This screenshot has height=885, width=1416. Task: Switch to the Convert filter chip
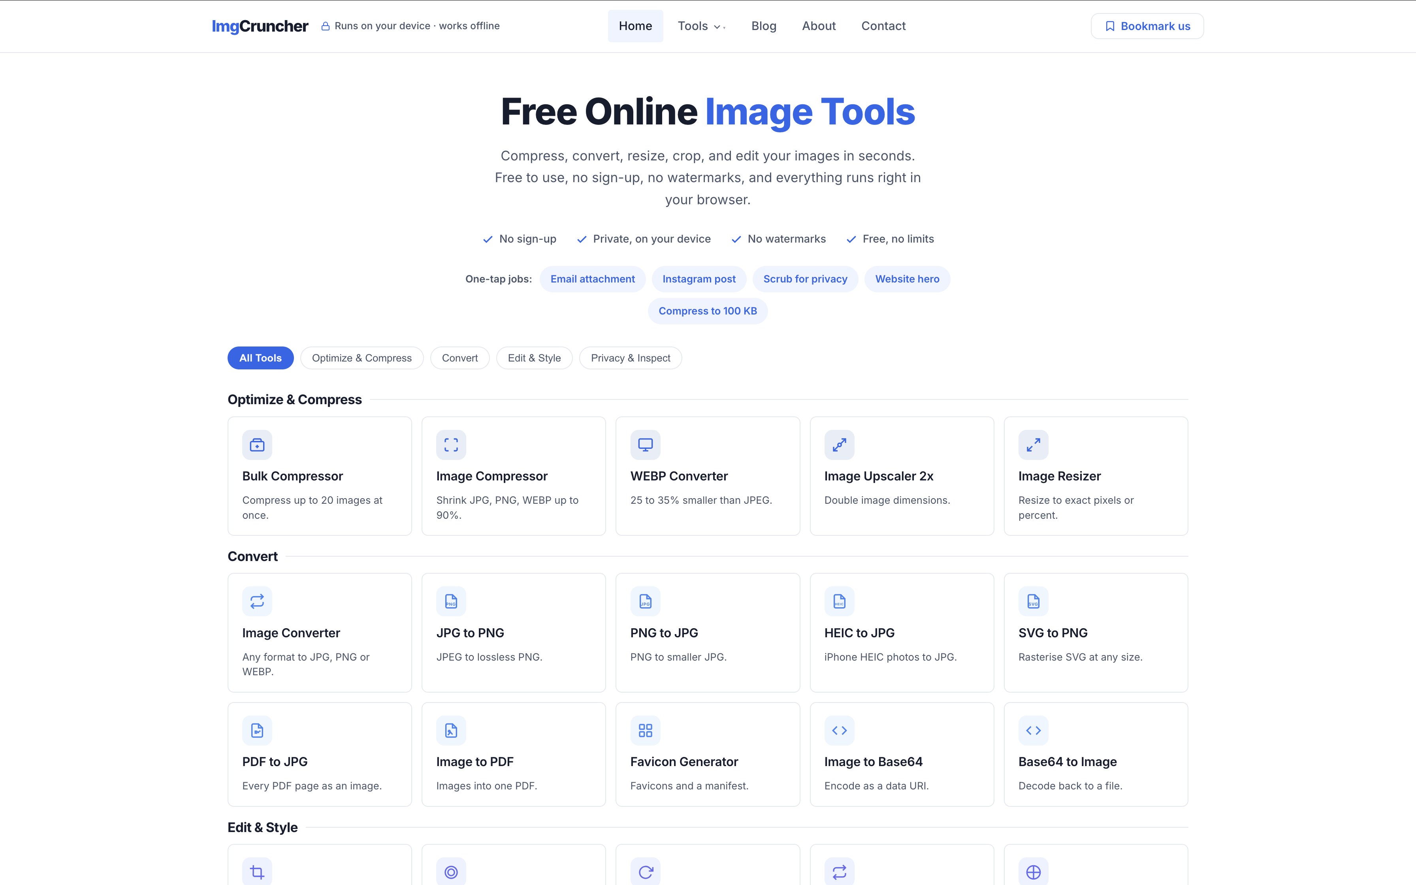[460, 358]
